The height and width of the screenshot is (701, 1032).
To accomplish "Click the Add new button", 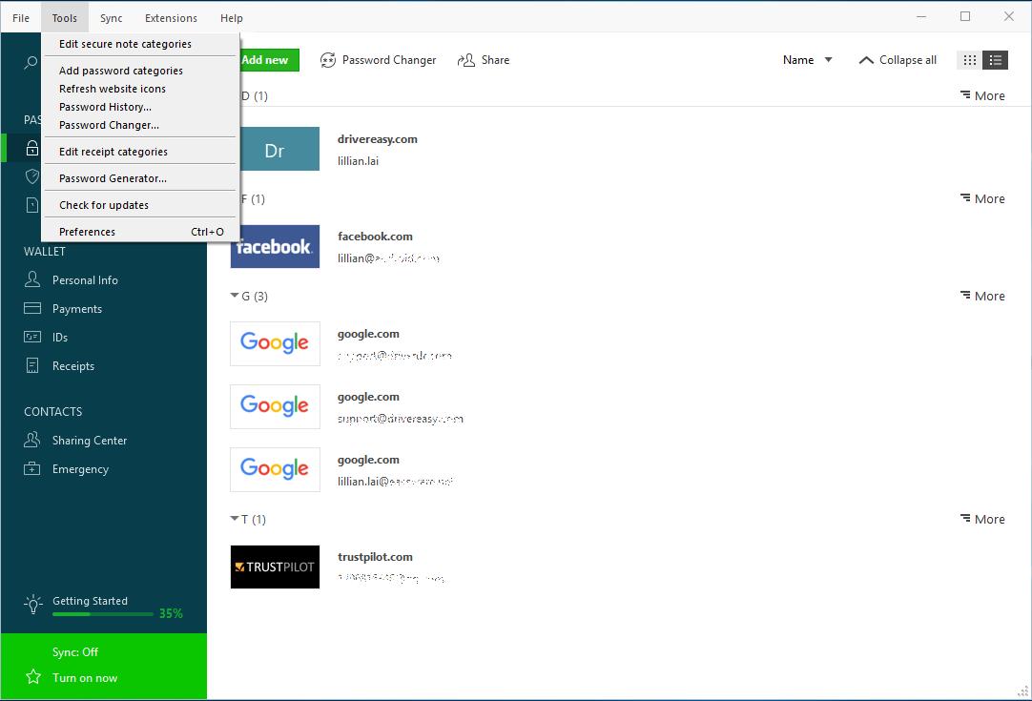I will pos(269,60).
